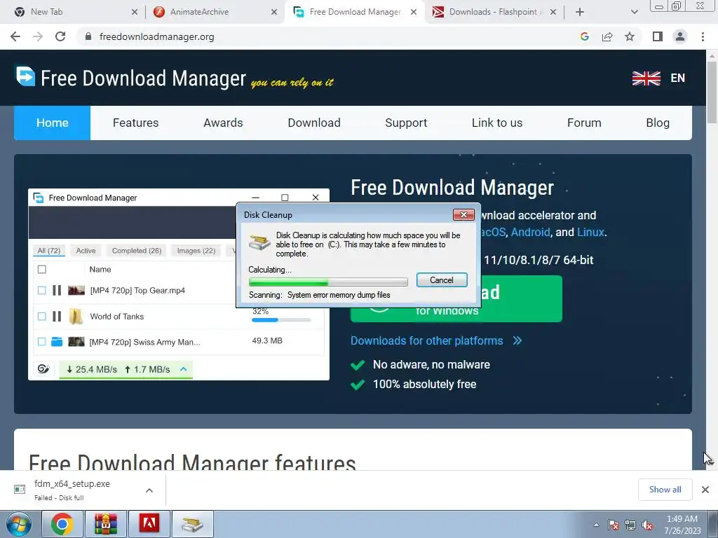718x538 pixels.
Task: Click Show all downloads
Action: click(665, 490)
